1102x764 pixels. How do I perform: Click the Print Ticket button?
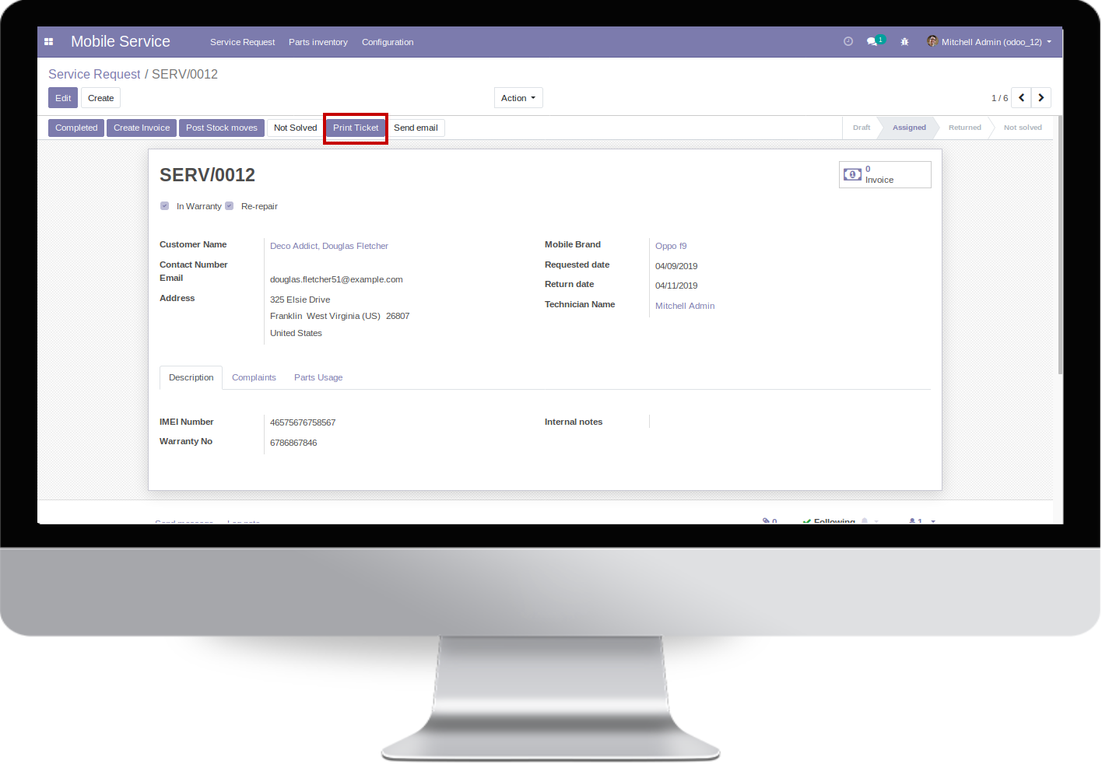pos(356,128)
